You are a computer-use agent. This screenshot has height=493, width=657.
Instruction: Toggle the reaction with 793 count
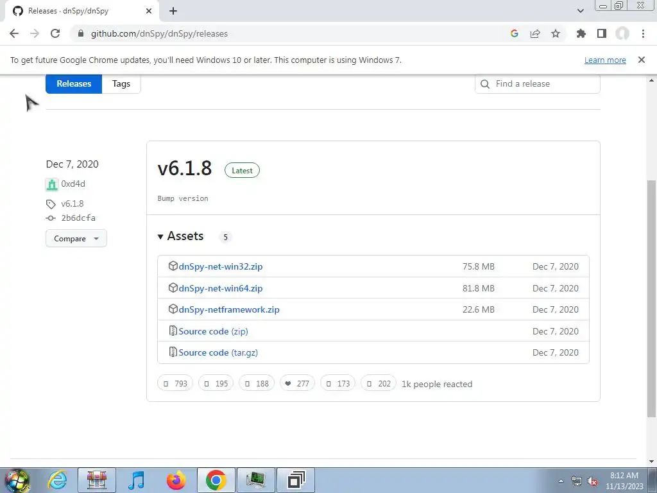[175, 383]
